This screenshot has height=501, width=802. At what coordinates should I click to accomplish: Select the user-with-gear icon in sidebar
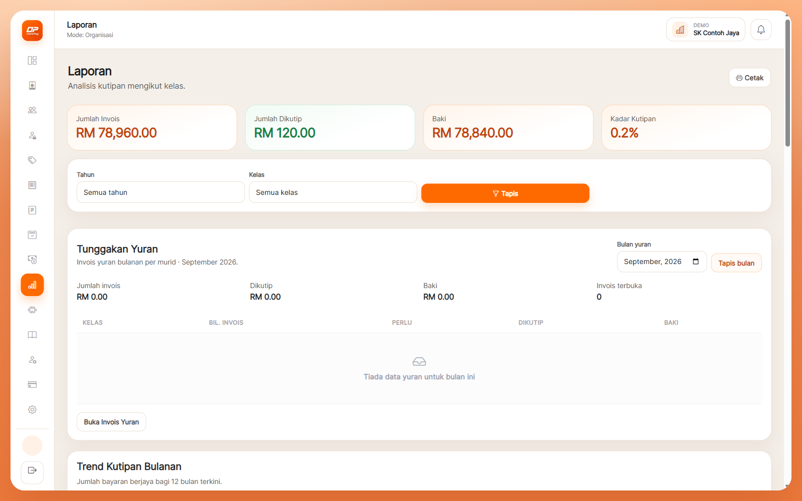(32, 360)
